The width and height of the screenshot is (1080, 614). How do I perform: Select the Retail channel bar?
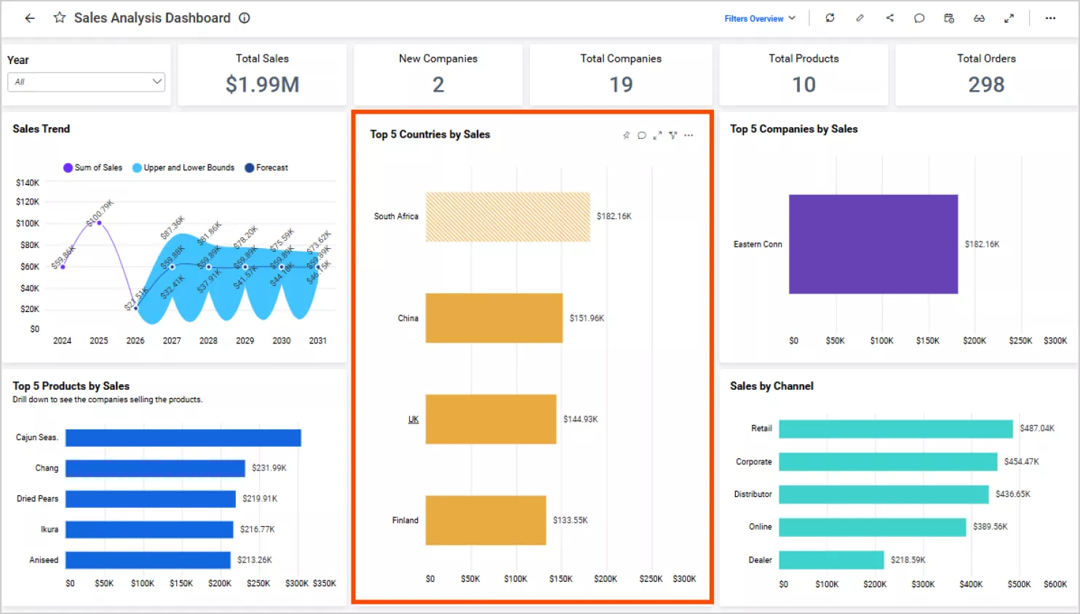pos(896,429)
